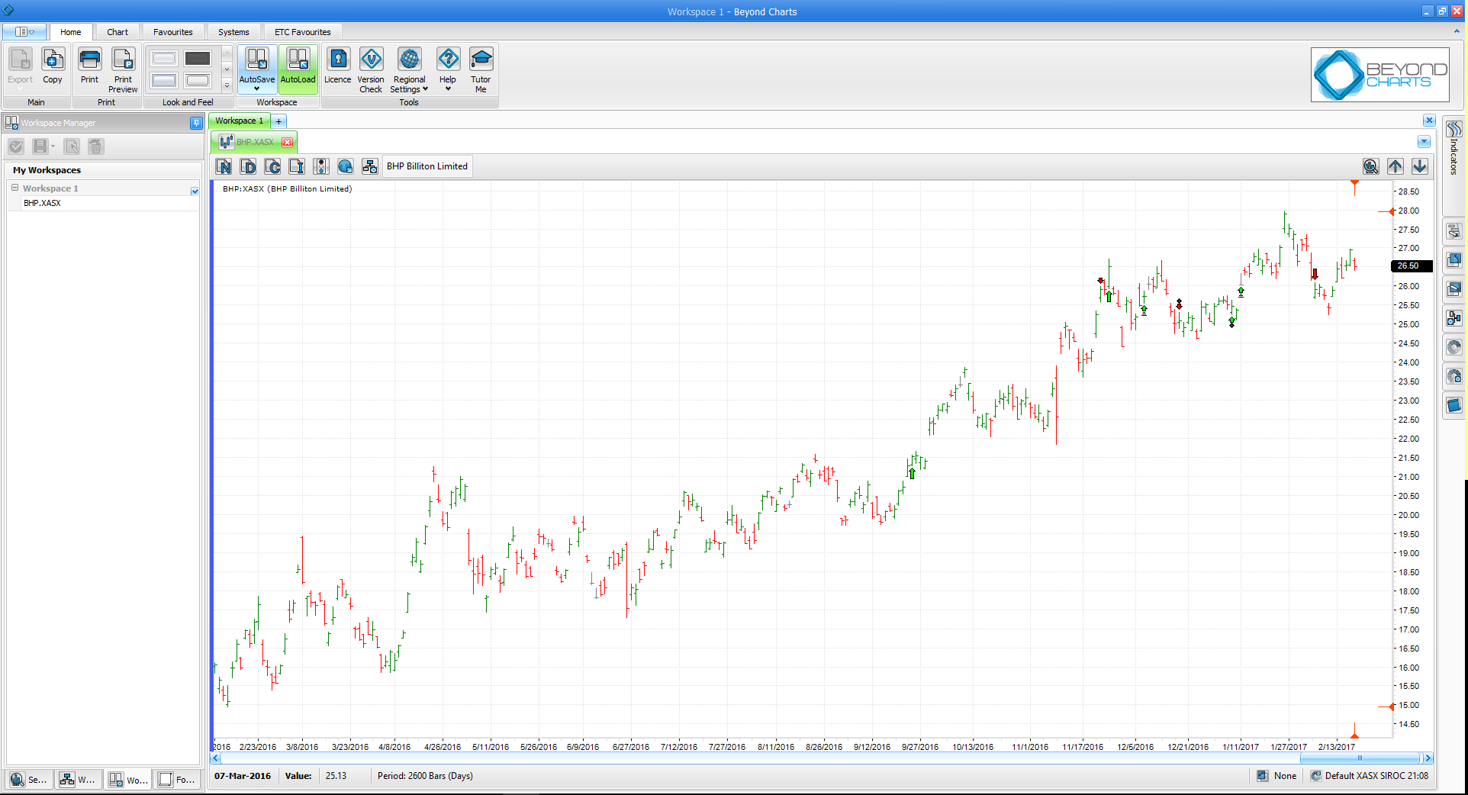This screenshot has width=1468, height=795.
Task: Select the dark Look and Feel swatch
Action: point(198,59)
